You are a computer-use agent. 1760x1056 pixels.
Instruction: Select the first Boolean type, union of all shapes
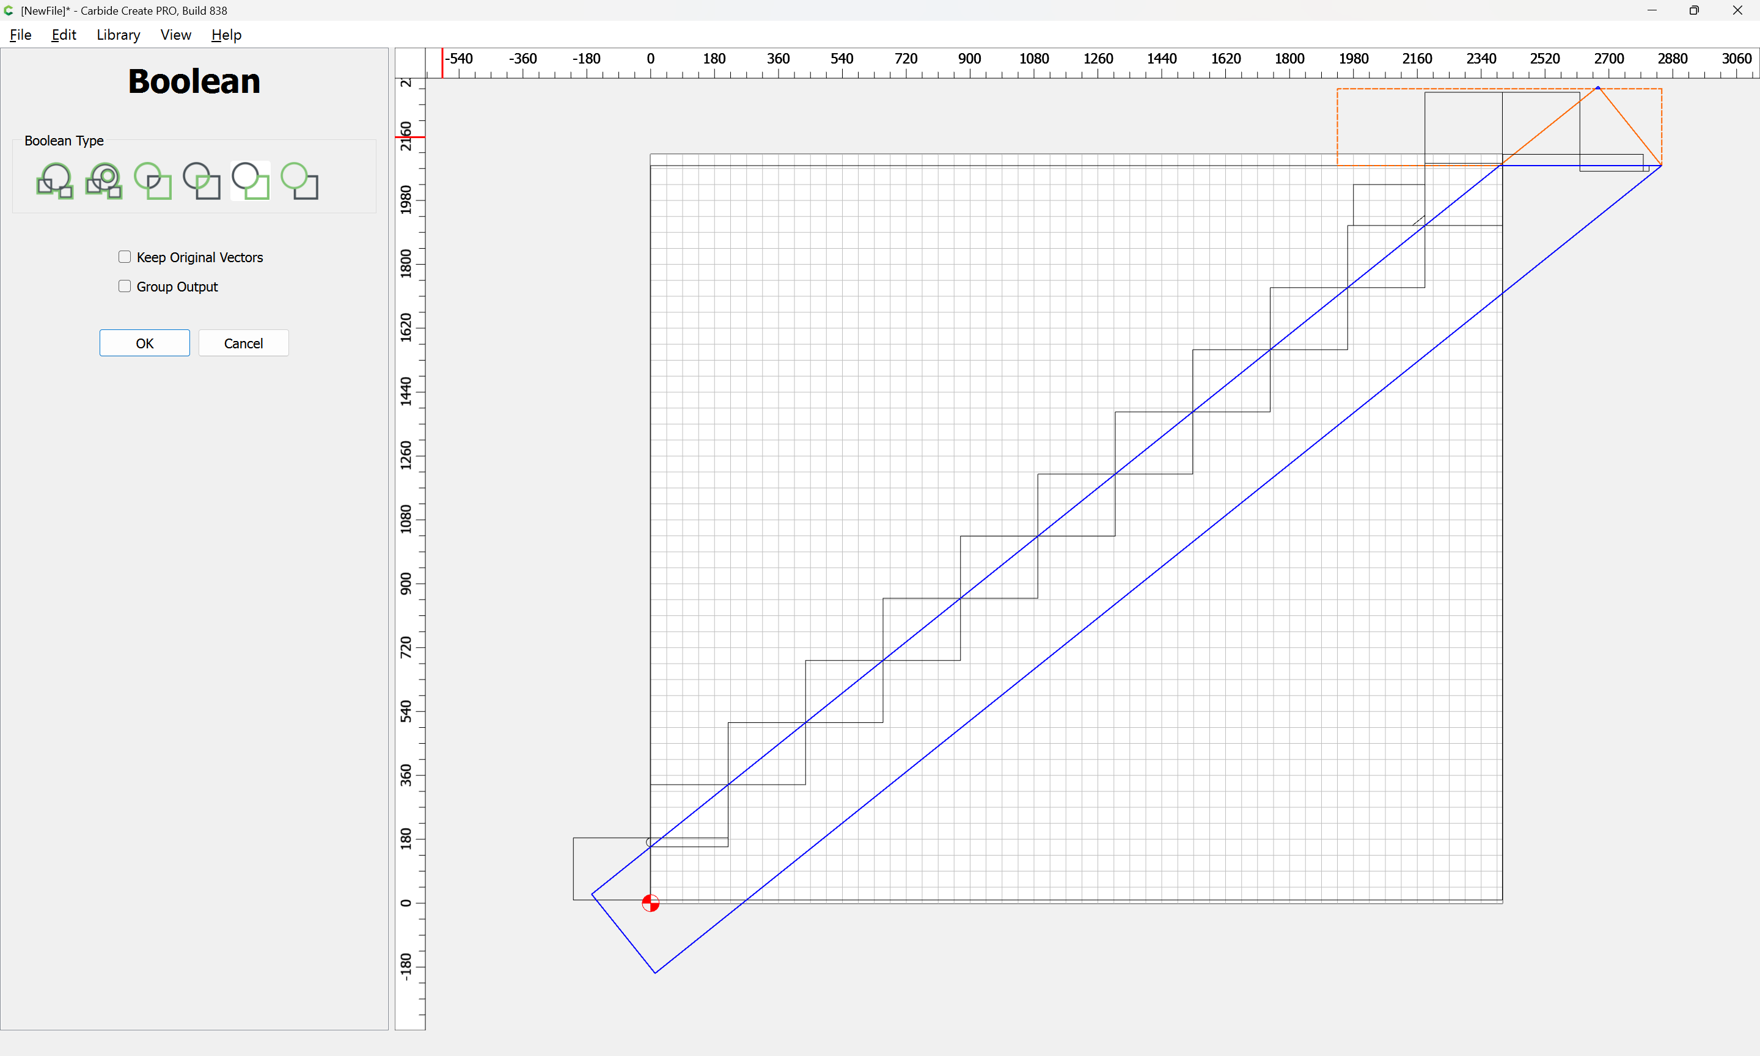tap(55, 181)
